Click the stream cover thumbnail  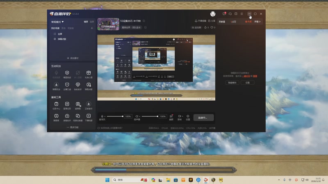pos(108,24)
